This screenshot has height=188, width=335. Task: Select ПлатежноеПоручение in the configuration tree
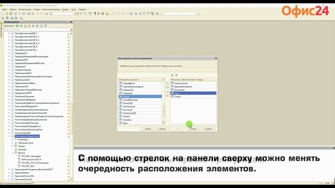click(25, 96)
